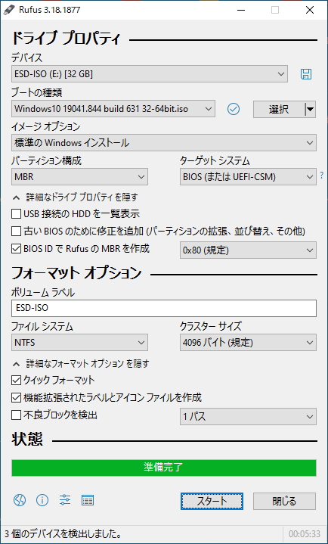Open the settings sliders icon
Image resolution: width=328 pixels, height=544 pixels.
click(x=65, y=500)
